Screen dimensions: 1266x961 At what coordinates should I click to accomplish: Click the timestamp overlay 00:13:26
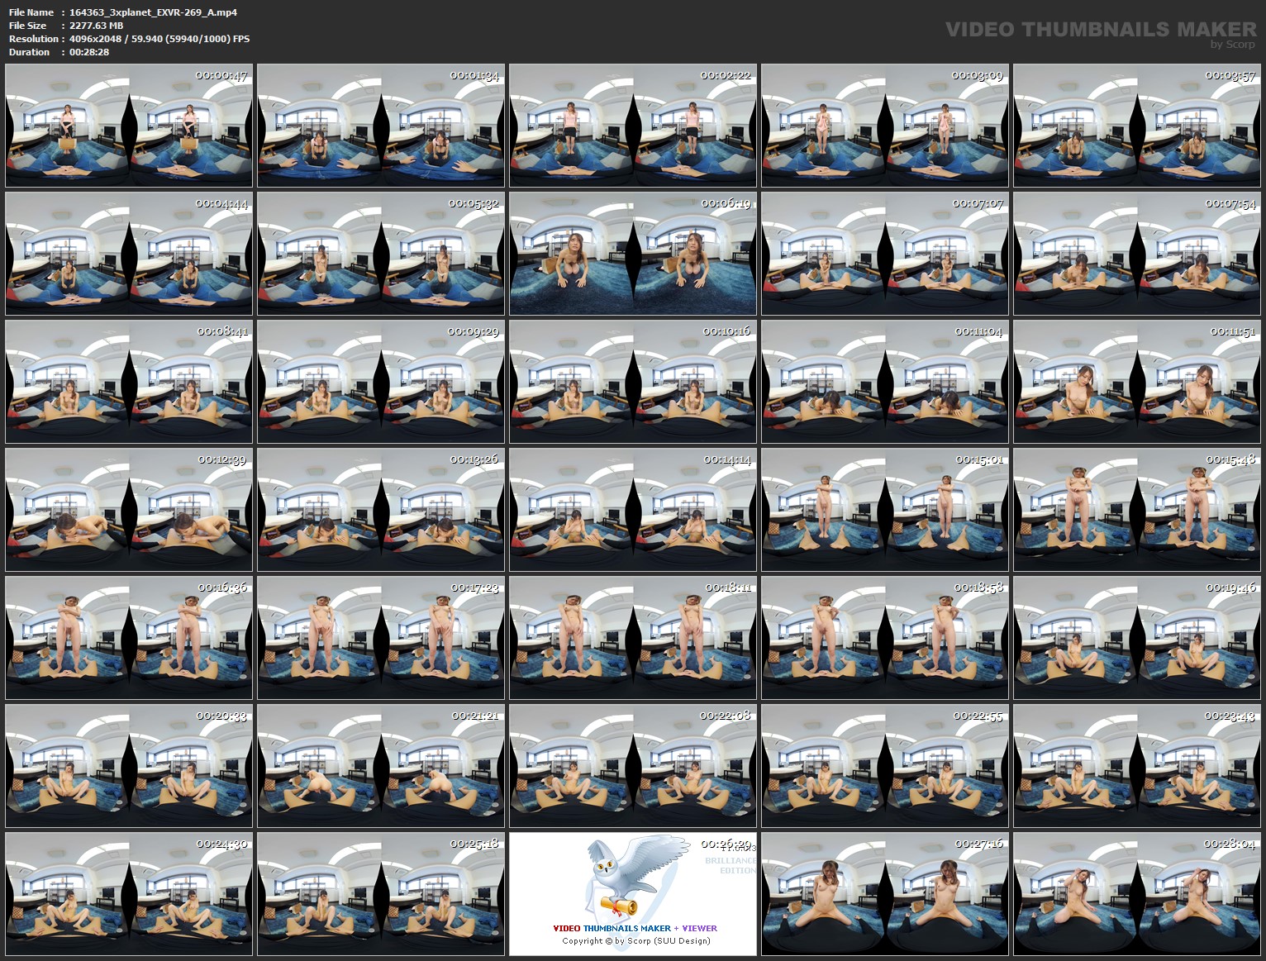point(474,460)
